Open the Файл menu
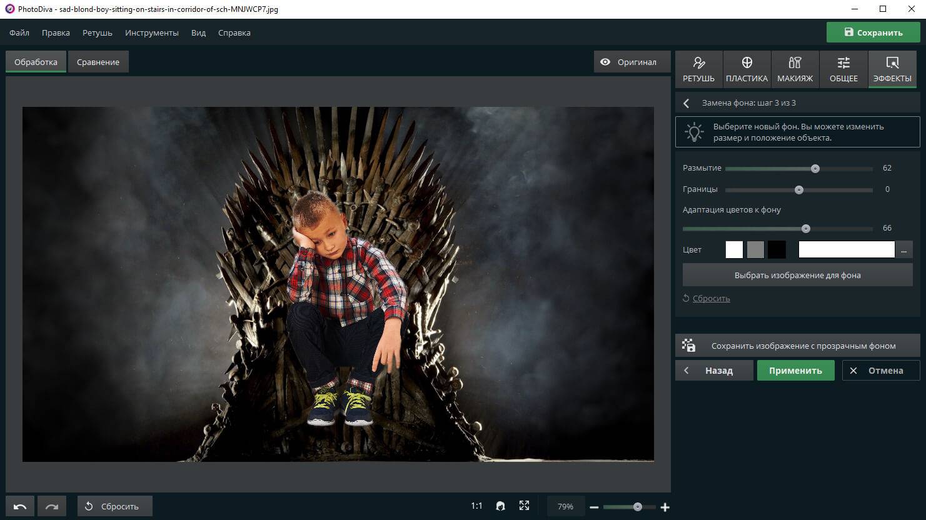 click(x=19, y=32)
